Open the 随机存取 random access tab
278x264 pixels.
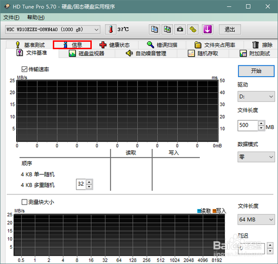[203, 53]
